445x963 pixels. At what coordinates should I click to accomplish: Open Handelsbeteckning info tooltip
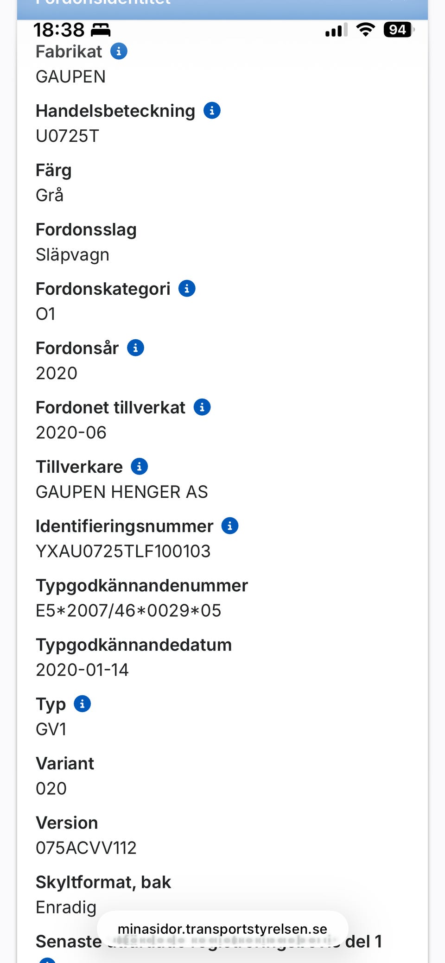pyautogui.click(x=212, y=111)
